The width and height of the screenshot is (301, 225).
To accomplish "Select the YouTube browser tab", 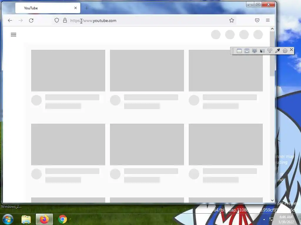I will coord(48,8).
